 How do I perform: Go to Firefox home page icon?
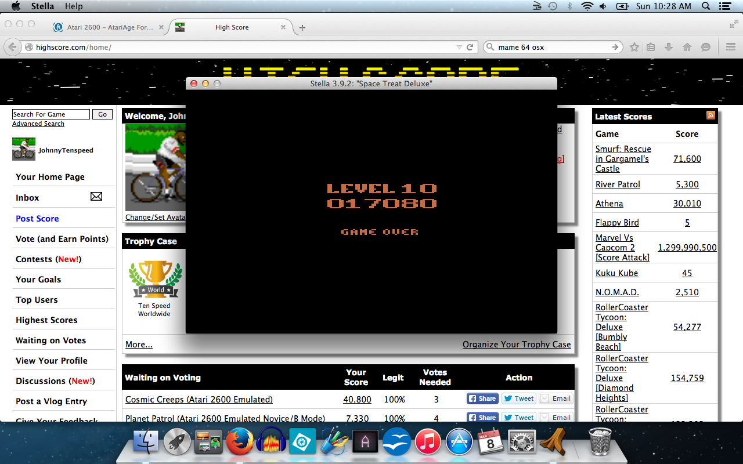(687, 47)
